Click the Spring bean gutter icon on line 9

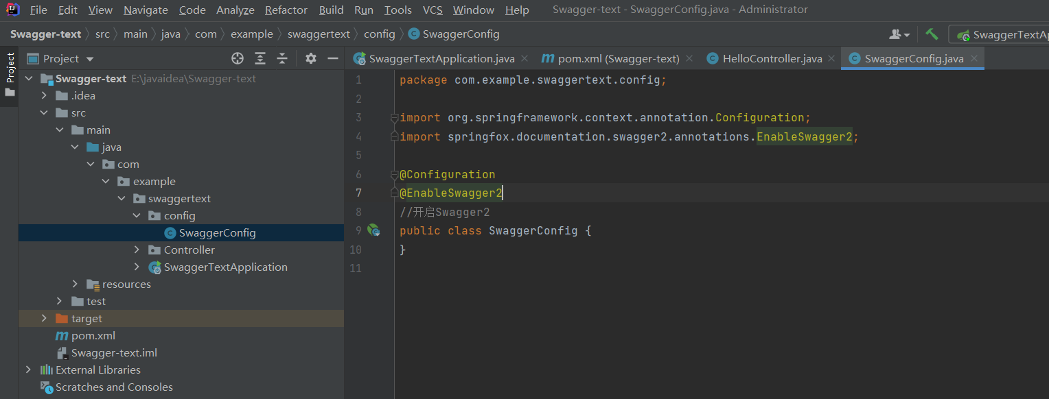point(373,230)
